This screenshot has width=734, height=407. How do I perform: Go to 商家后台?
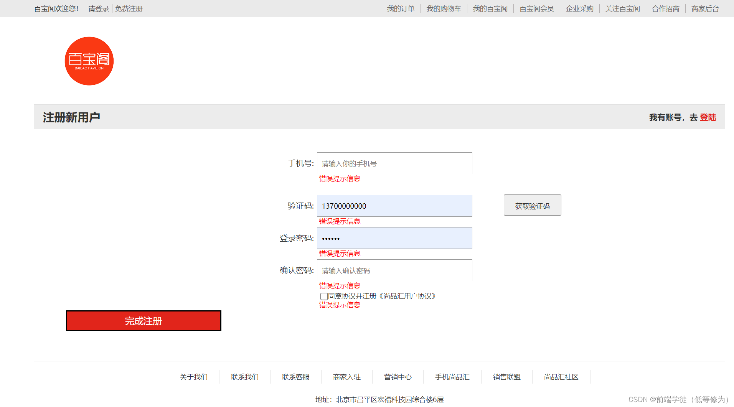(x=705, y=8)
